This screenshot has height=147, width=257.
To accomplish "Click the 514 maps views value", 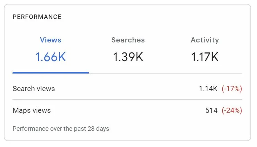I will (x=211, y=110).
